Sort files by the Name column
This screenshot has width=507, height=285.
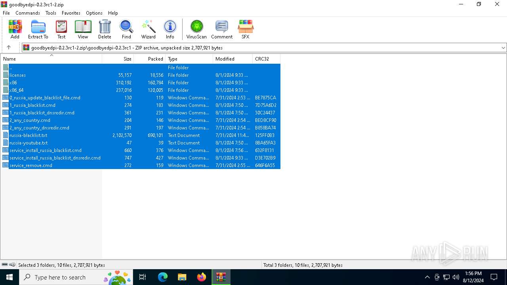coord(51,59)
